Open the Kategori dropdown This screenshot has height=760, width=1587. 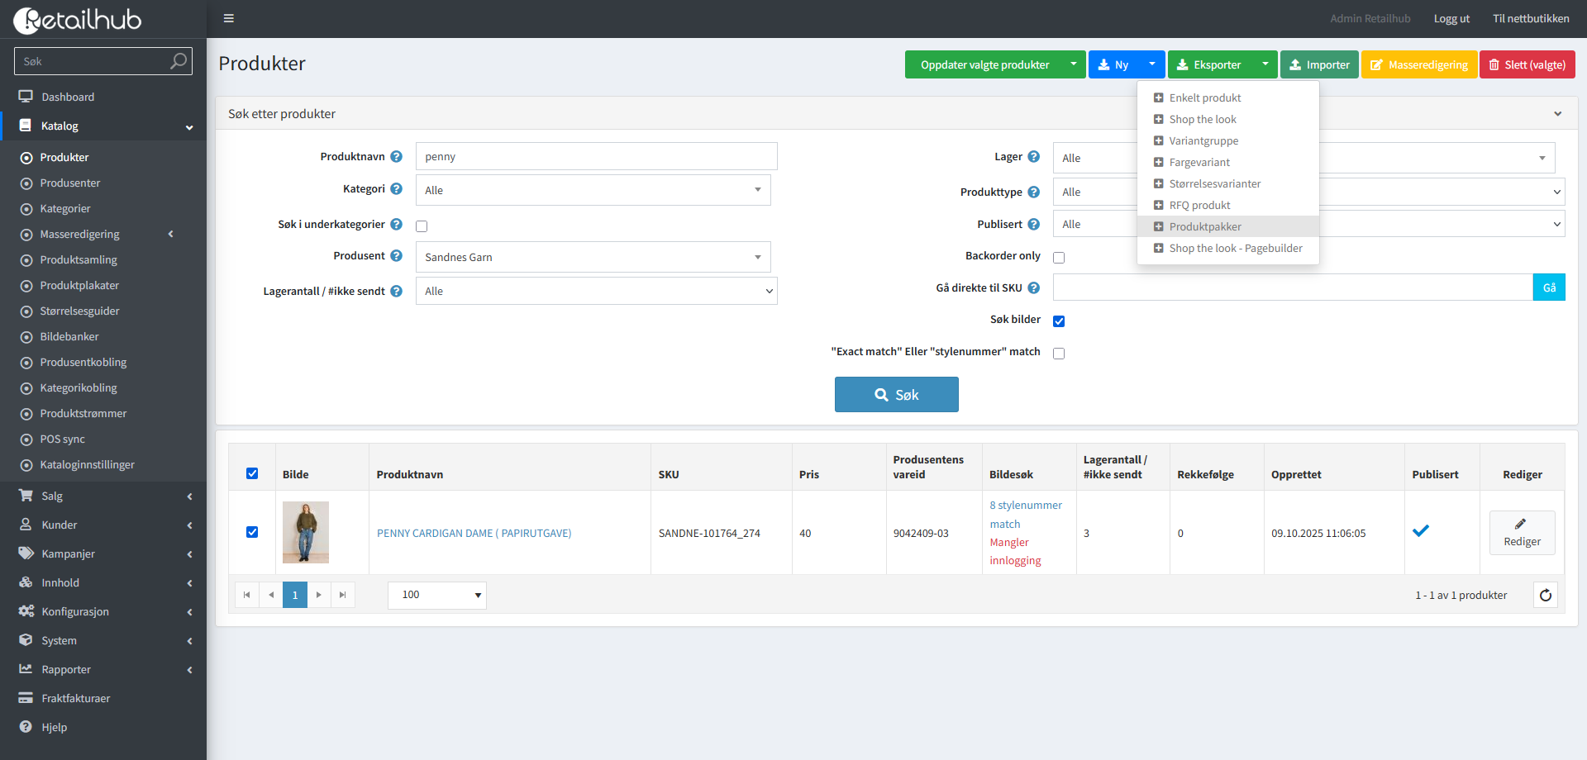[x=593, y=190]
